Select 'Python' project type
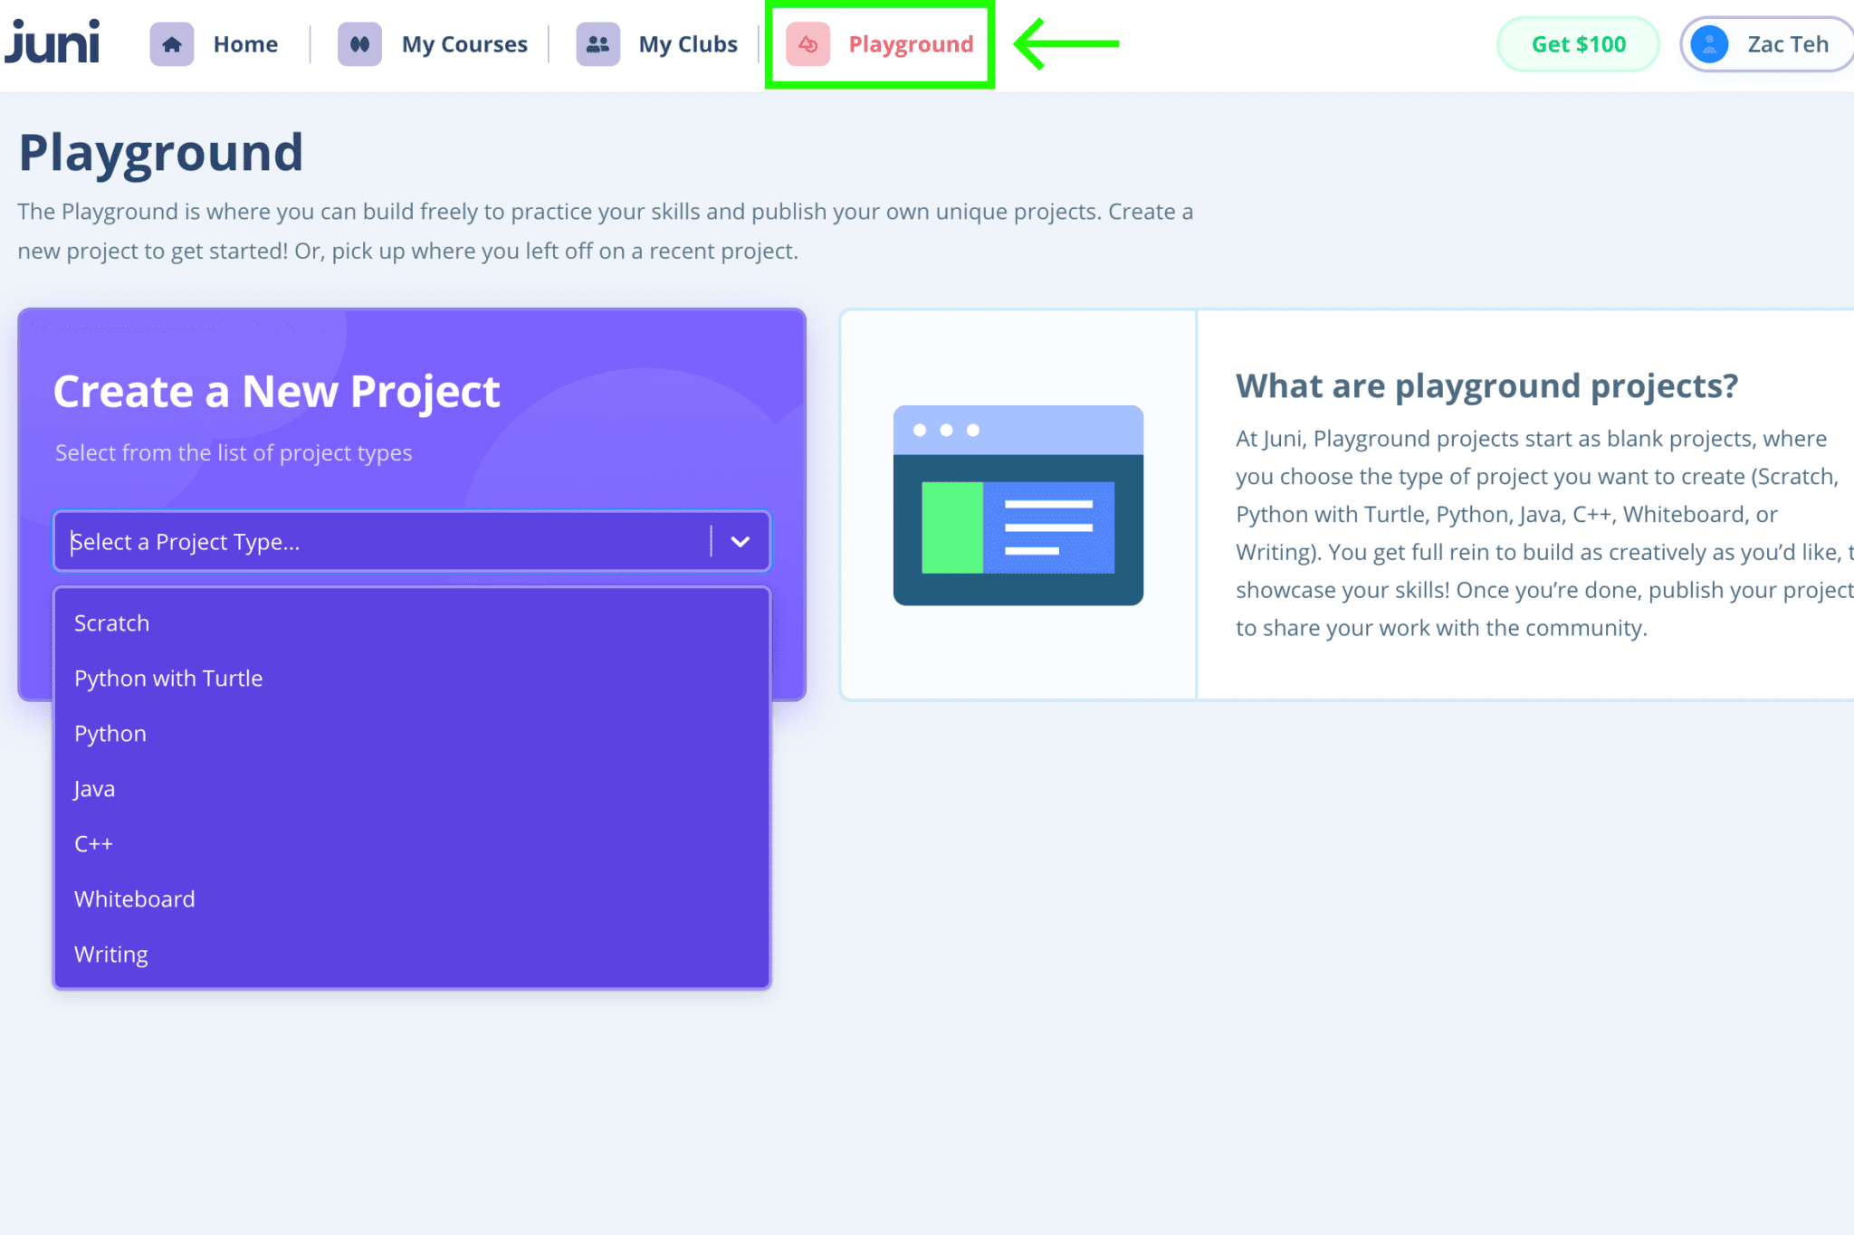The image size is (1854, 1235). 110,733
